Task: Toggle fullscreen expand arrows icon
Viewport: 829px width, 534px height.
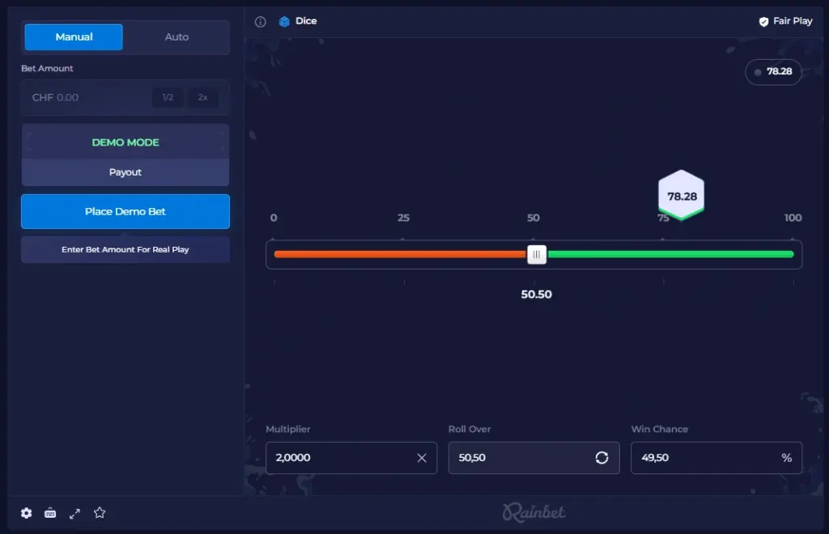Action: [74, 514]
